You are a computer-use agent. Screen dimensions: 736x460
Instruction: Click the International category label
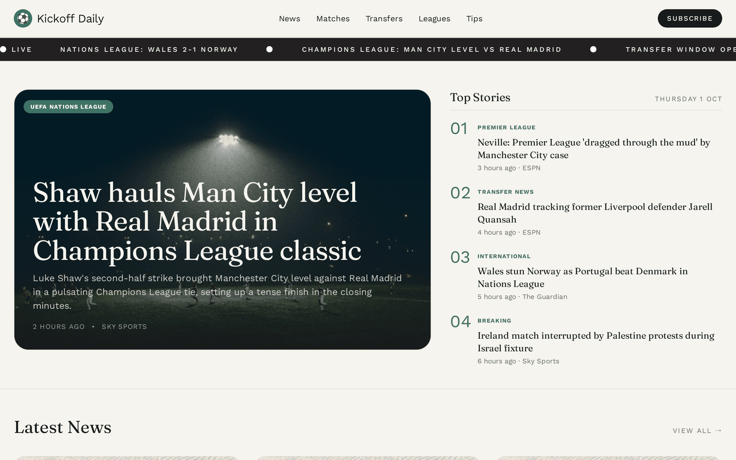click(504, 256)
